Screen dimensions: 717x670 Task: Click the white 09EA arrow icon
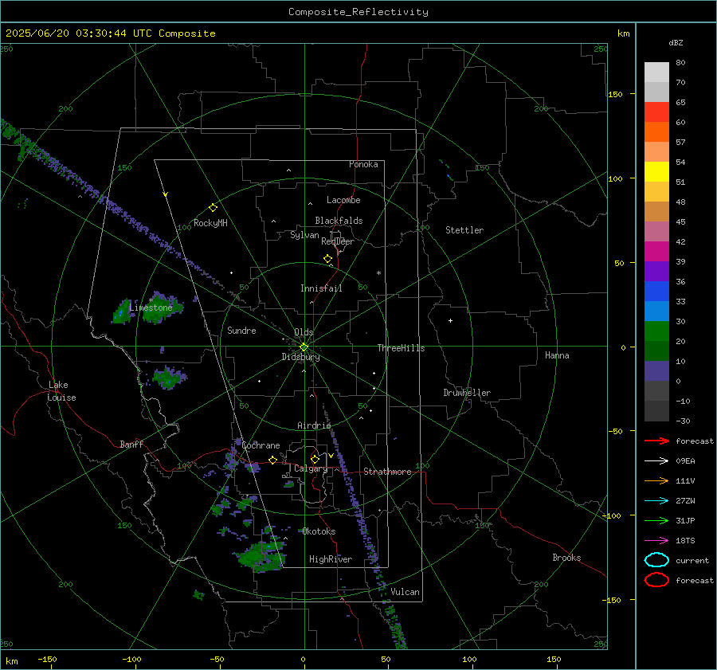656,460
